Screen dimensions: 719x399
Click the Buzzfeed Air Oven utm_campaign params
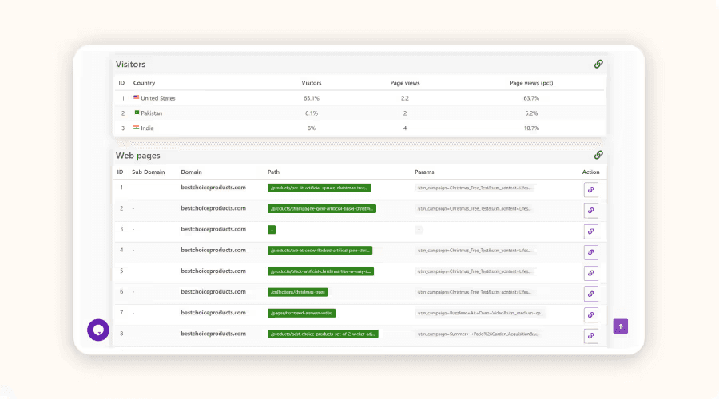coord(480,314)
